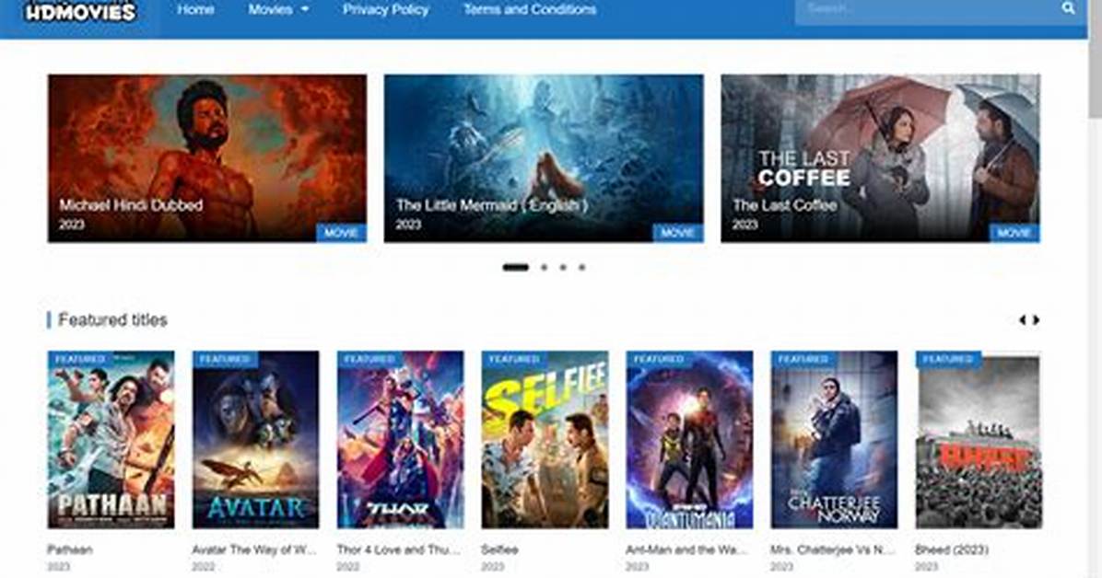1102x578 pixels.
Task: Click FEATURED badge on Mrs. Chatterjee poster
Action: (x=803, y=359)
